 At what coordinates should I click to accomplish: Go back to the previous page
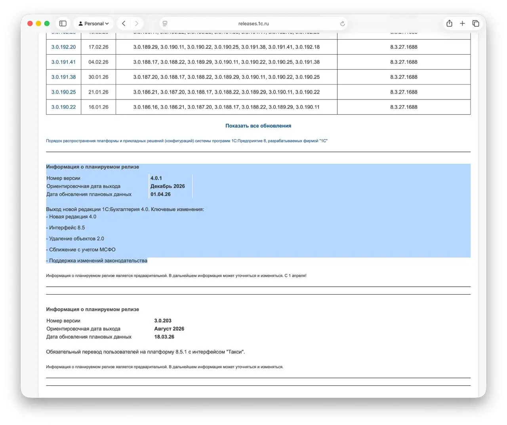124,23
